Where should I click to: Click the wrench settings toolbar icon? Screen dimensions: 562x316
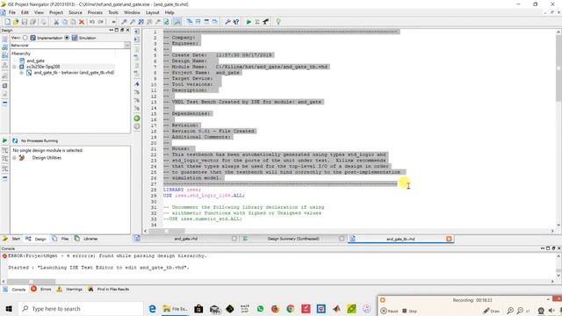pyautogui.click(x=227, y=22)
